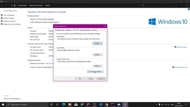This screenshot has height=107, width=190.
Task: Open the terminal window taskbar icon
Action: click(113, 104)
